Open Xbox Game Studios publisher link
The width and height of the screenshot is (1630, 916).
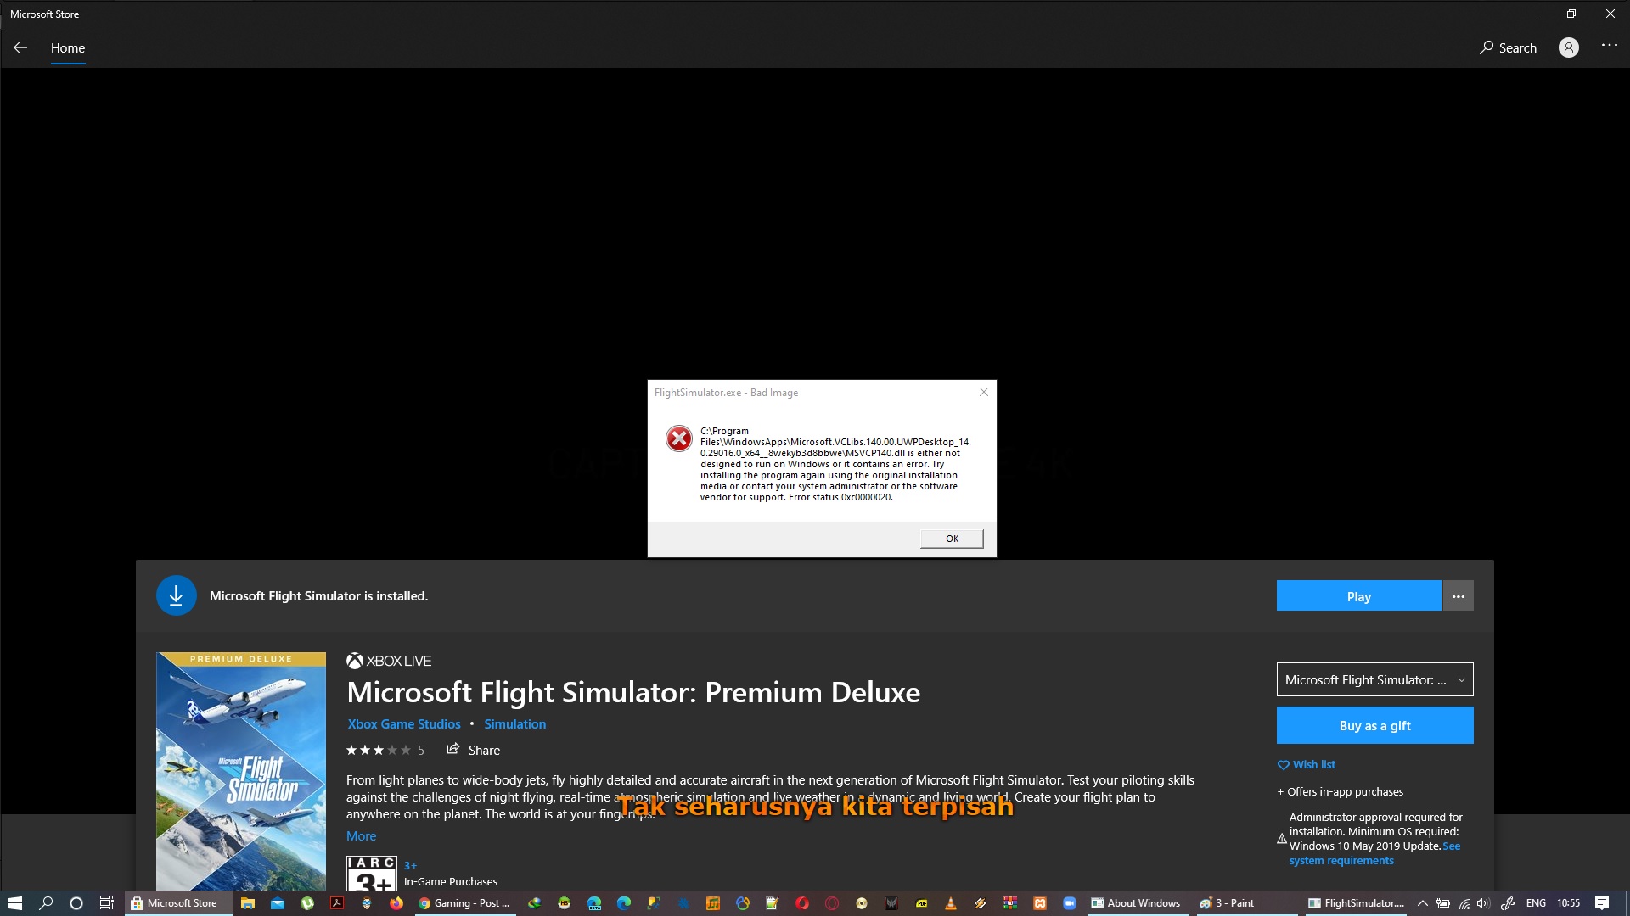point(404,724)
